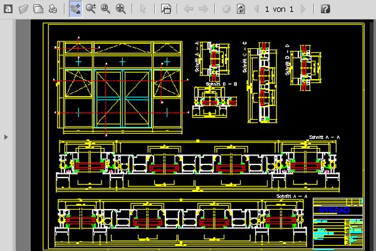Screen dimensions: 376x251
Task: Click the Autodesk 'a' logo button
Action: coord(9,9)
